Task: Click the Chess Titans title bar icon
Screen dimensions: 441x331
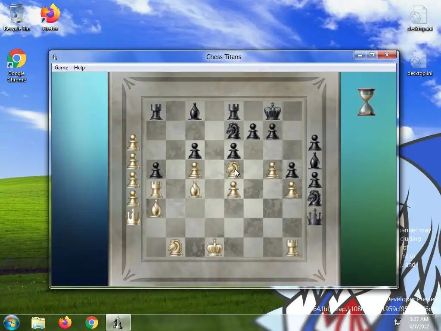Action: click(x=55, y=57)
